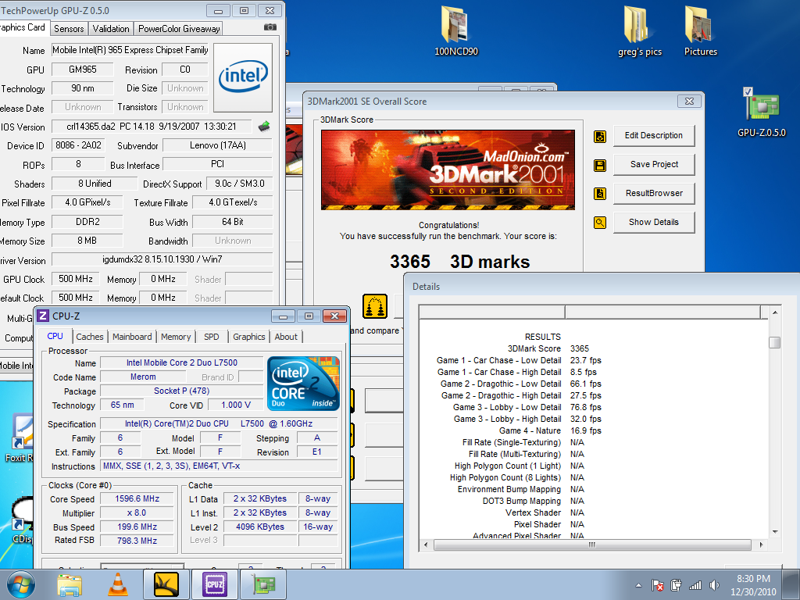Select the Foxit Reader desktop shortcut

[20, 439]
